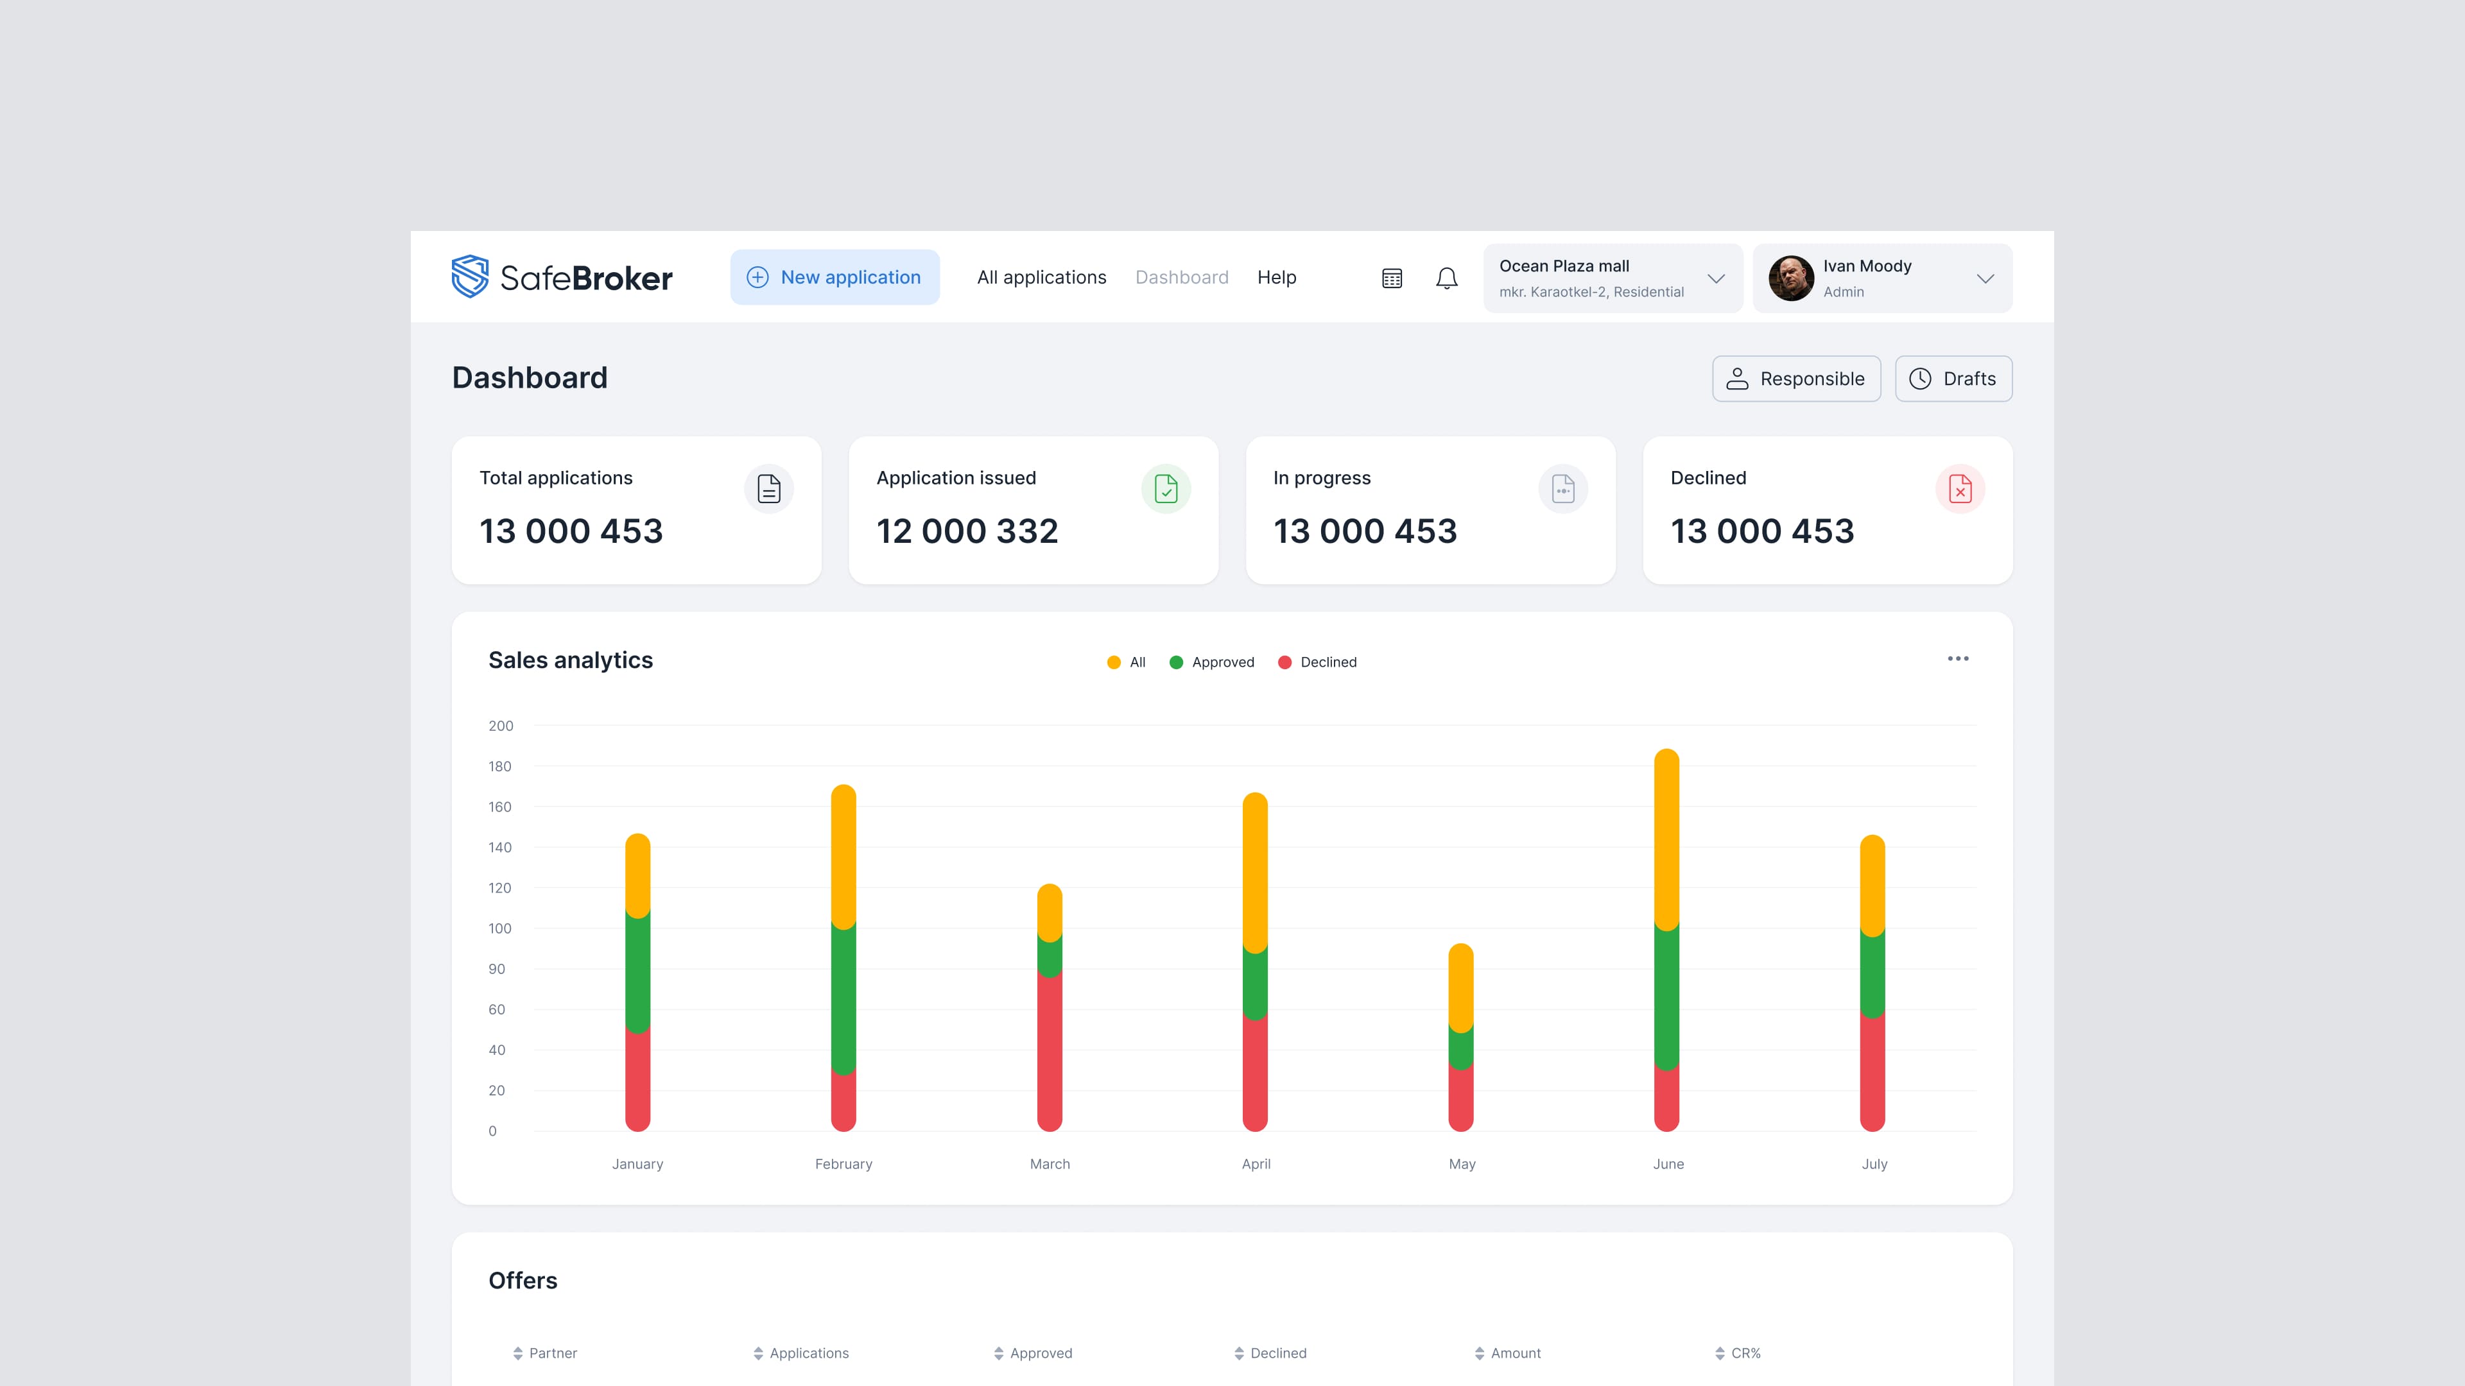Open Sales analytics three-dot menu
This screenshot has width=2465, height=1386.
1958,659
